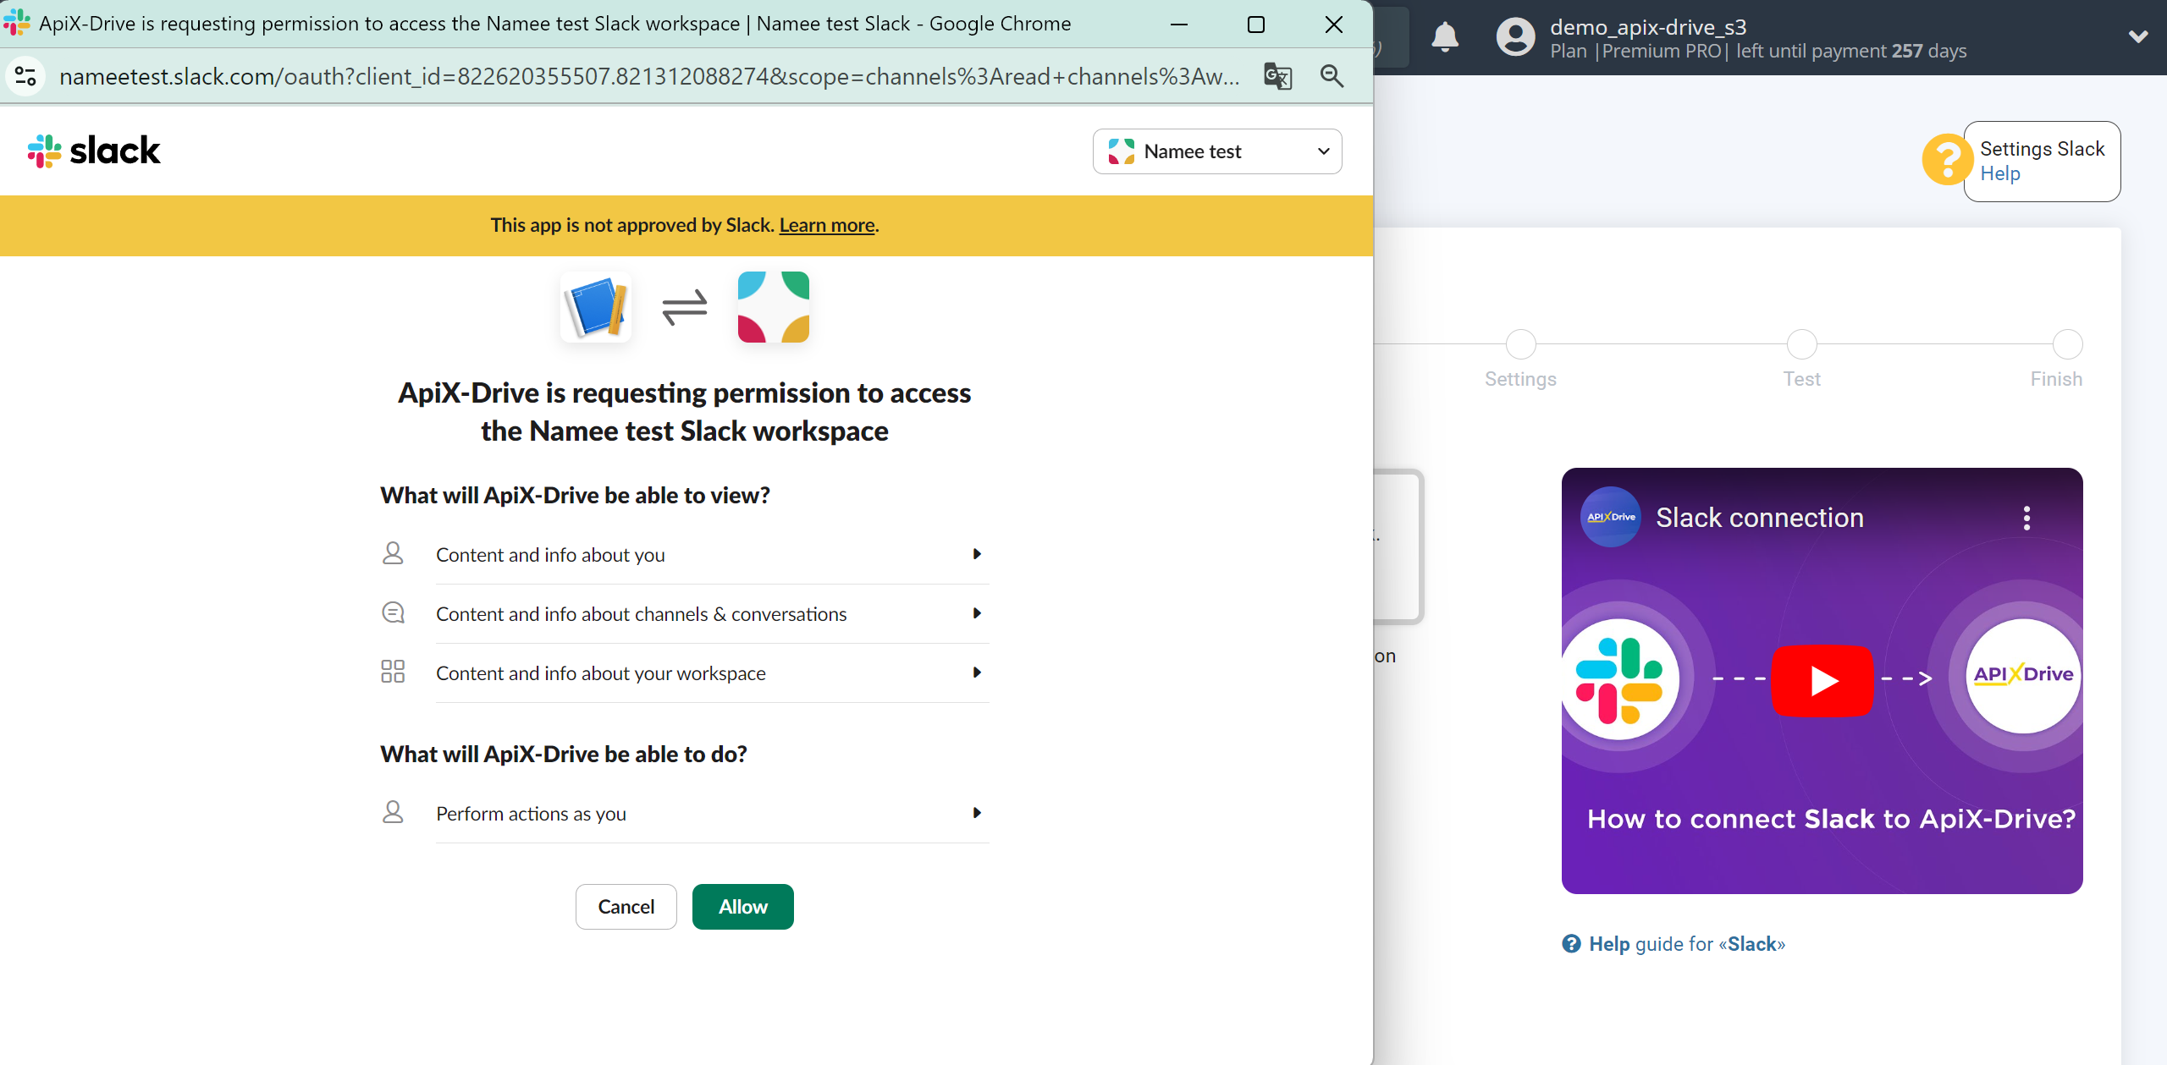Expand Content and info about channels
The width and height of the screenshot is (2167, 1065).
[977, 613]
